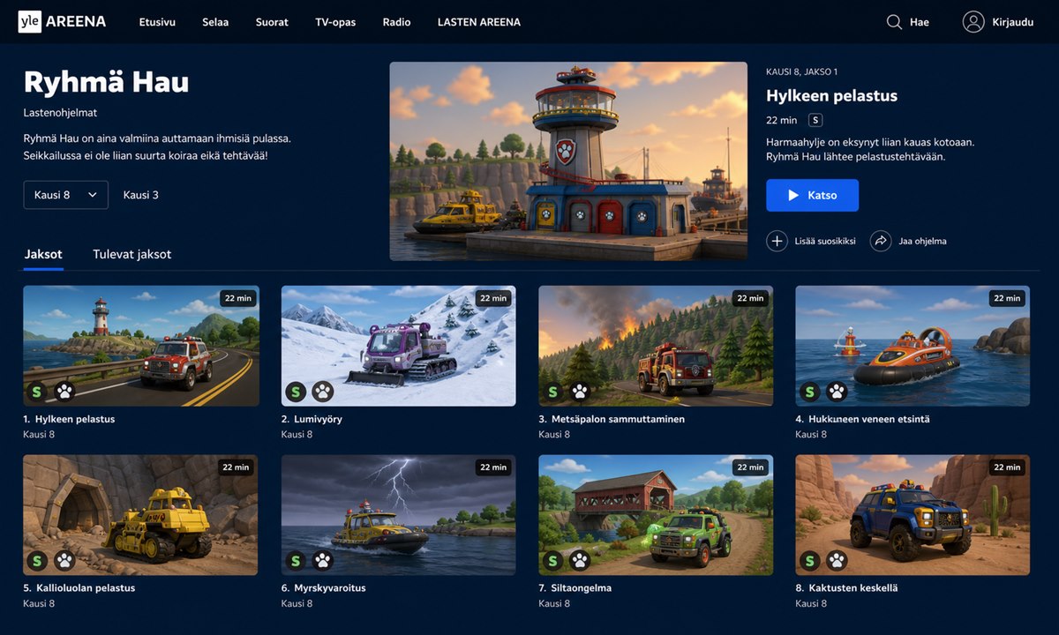The width and height of the screenshot is (1059, 635).
Task: Click episode title '6. Myrskyvaroitus'
Action: (x=323, y=587)
